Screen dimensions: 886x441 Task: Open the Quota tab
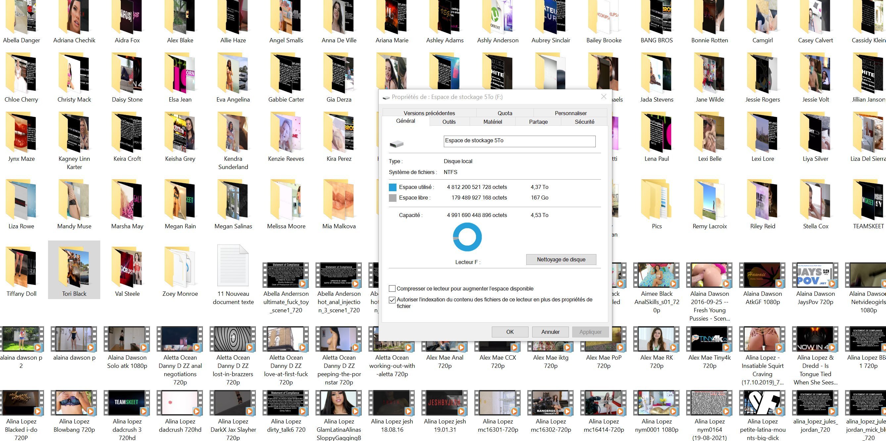[x=505, y=113]
